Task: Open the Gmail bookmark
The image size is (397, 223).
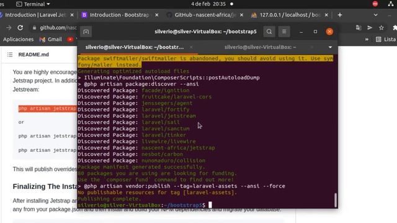Action: click(x=51, y=40)
